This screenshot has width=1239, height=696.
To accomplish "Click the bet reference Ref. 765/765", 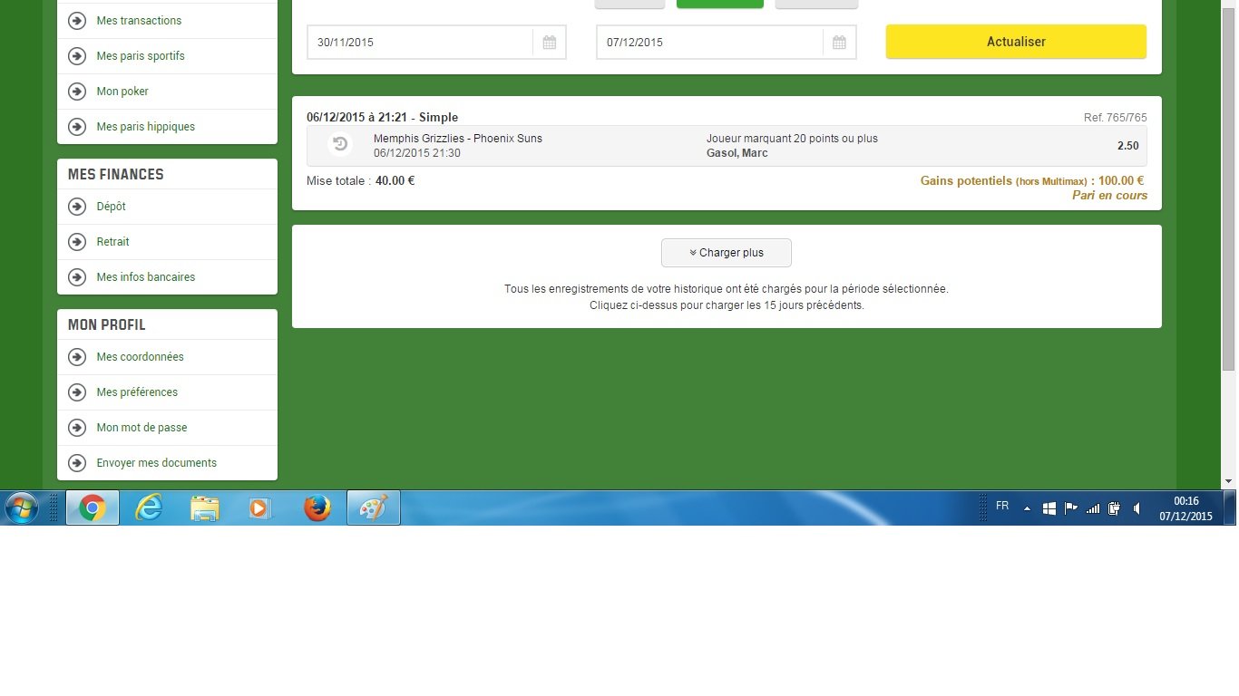I will point(1115,118).
